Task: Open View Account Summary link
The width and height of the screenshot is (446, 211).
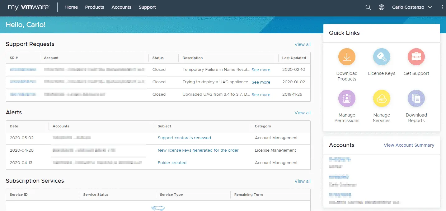Action: (x=409, y=145)
